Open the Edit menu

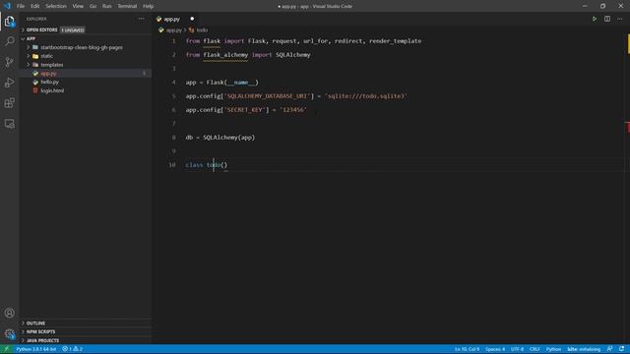[x=35, y=6]
